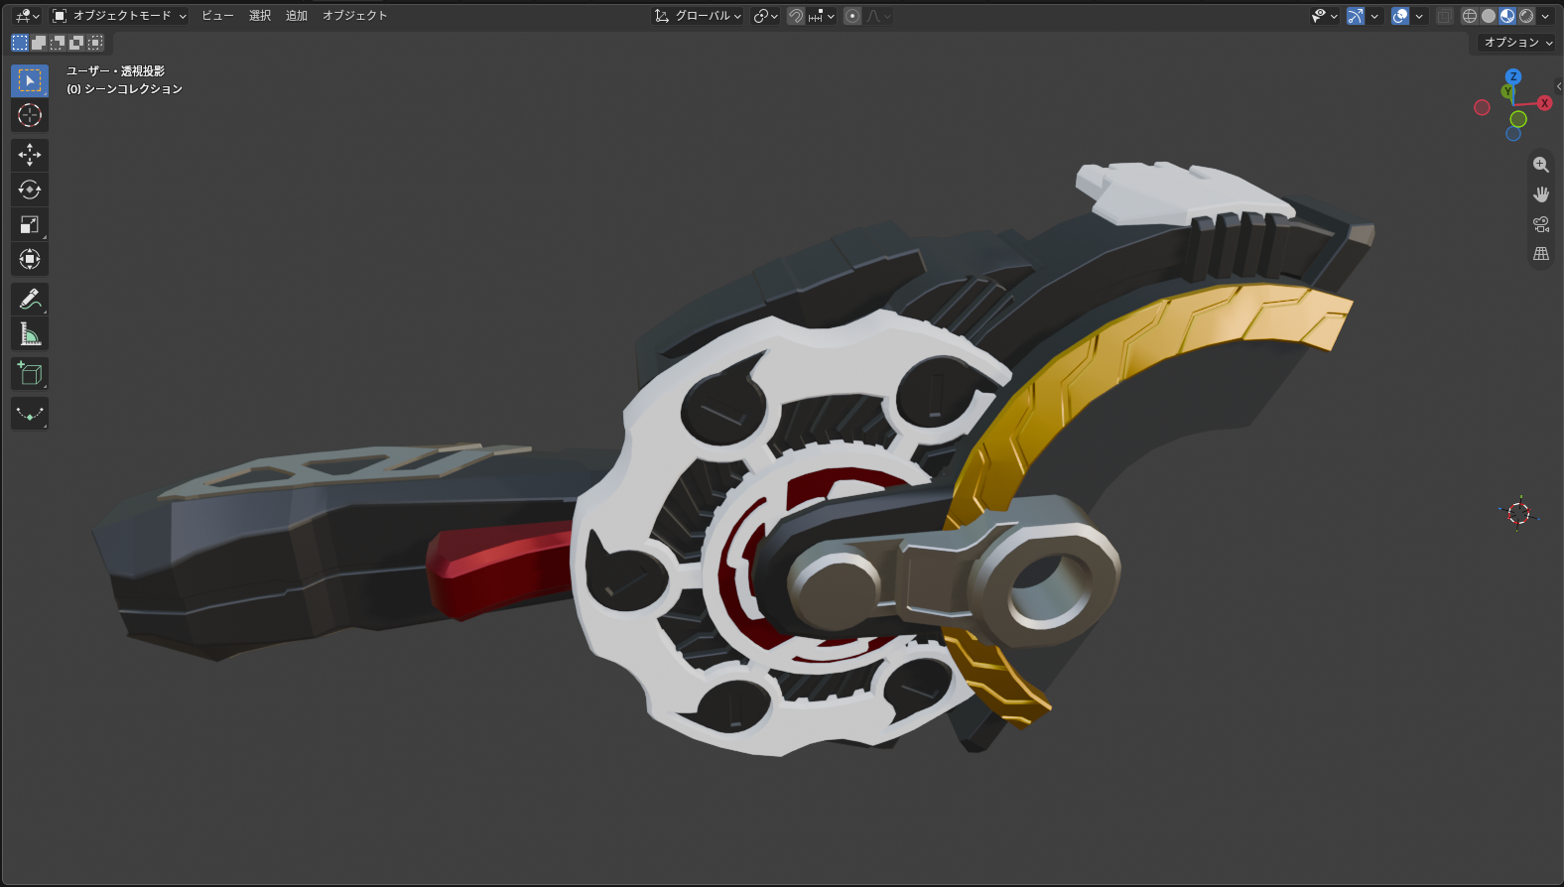Open the グローバル orientation dropdown
Image resolution: width=1564 pixels, height=887 pixels.
tap(698, 16)
